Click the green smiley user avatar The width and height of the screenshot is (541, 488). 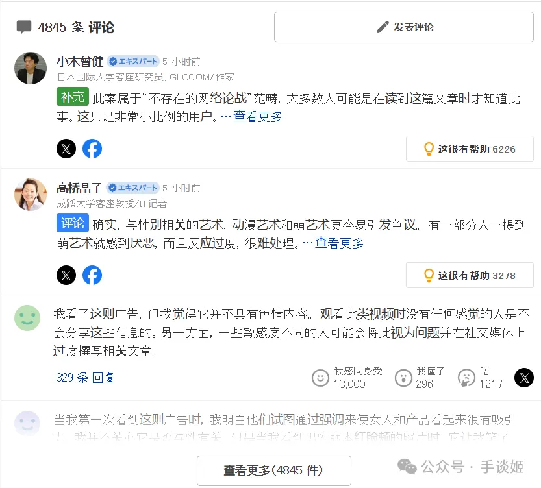(27, 318)
